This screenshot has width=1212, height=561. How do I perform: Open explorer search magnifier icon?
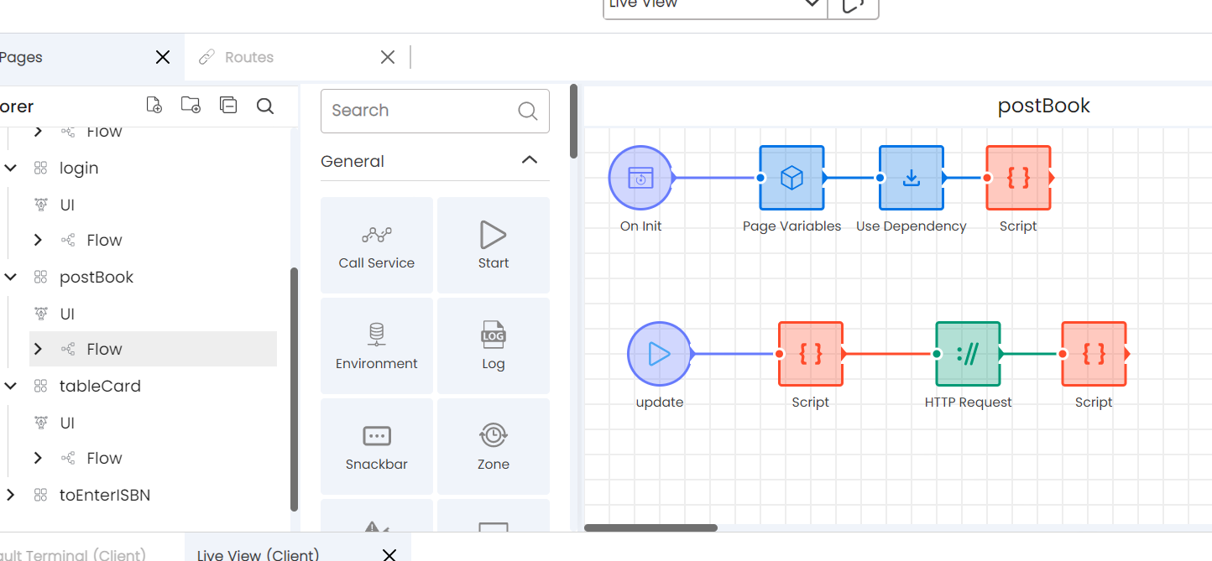point(265,106)
